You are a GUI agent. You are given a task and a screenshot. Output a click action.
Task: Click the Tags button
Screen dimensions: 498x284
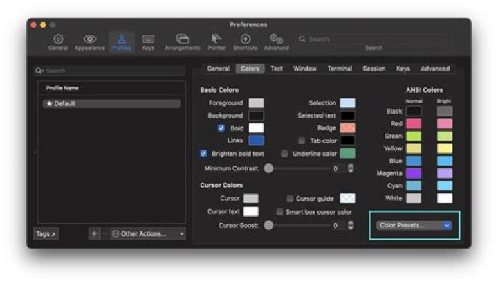coord(46,233)
